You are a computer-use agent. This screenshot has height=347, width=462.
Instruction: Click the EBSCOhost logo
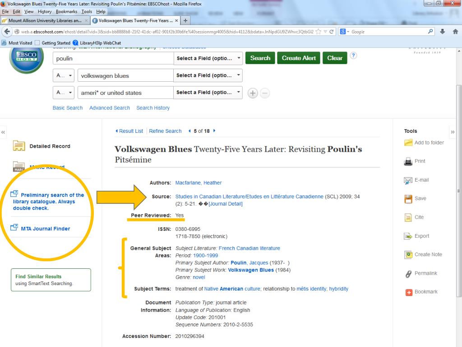pyautogui.click(x=27, y=60)
